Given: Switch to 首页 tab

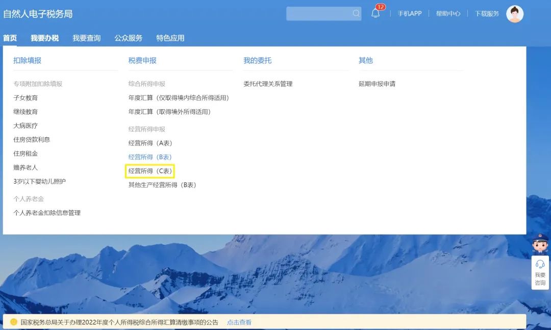Looking at the screenshot, I should coord(10,38).
